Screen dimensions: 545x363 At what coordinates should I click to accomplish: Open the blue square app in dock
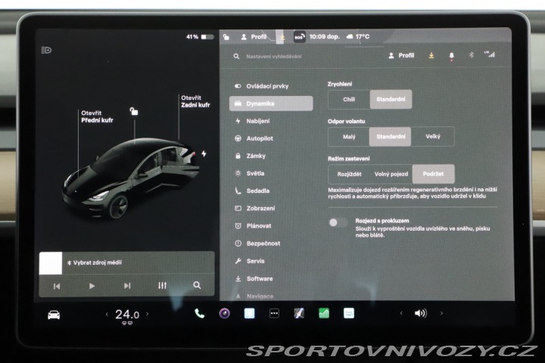point(250,313)
